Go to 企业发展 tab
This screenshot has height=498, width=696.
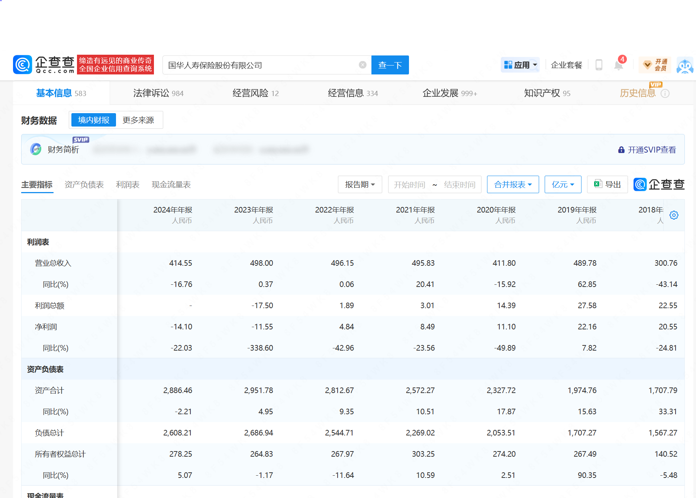450,93
